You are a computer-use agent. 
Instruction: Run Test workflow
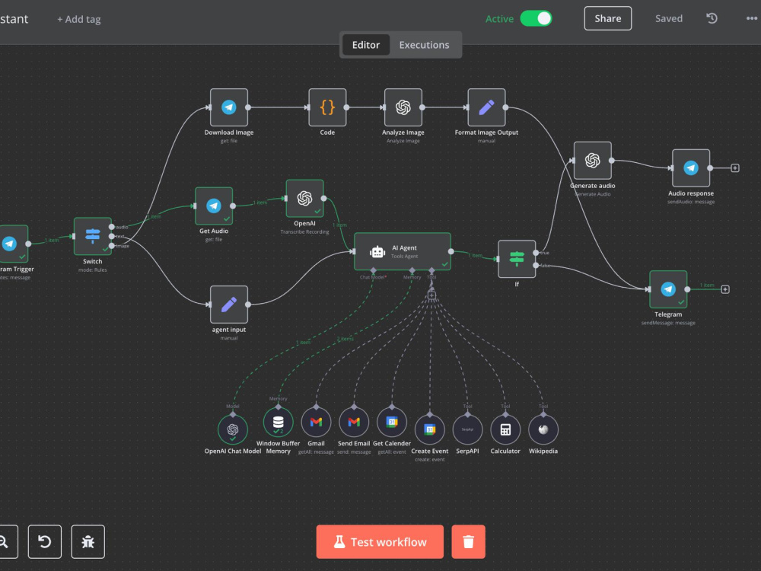(x=380, y=541)
